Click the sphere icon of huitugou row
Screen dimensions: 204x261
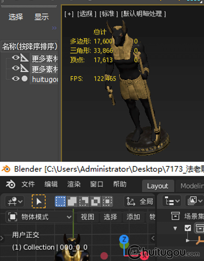(25, 79)
